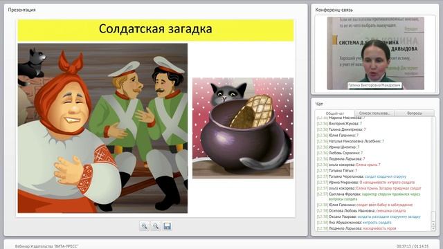Image resolution: width=443 pixels, height=249 pixels.
Task: Click the presenter webcam video
Action: (x=375, y=53)
